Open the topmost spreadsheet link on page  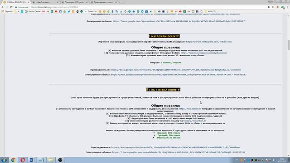point(179,21)
